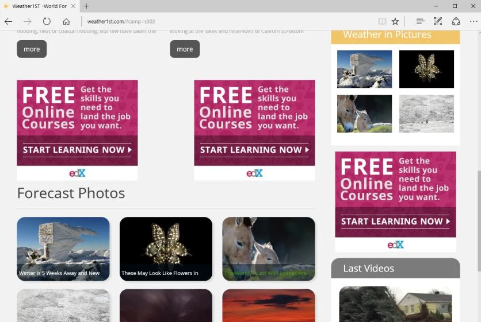Click START LEARNING NOW on middle edX ad

254,150
